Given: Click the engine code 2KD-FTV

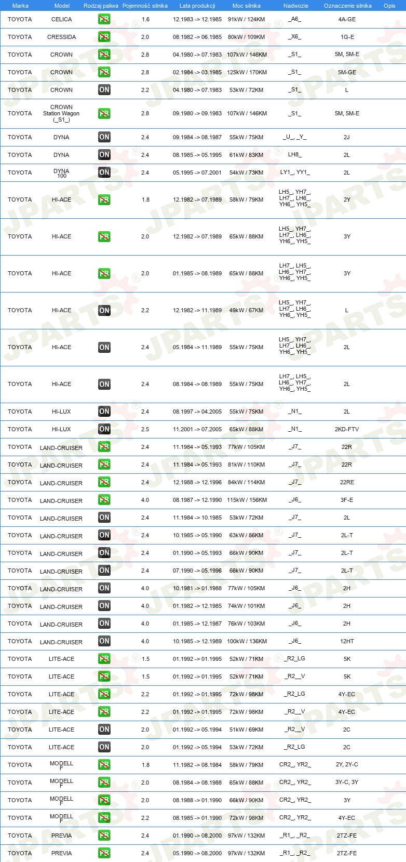Looking at the screenshot, I should click(347, 429).
